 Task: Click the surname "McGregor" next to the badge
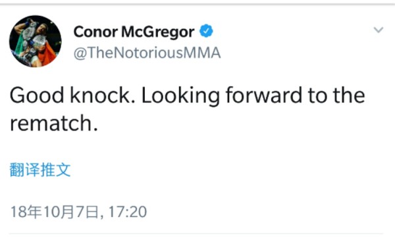coord(158,32)
